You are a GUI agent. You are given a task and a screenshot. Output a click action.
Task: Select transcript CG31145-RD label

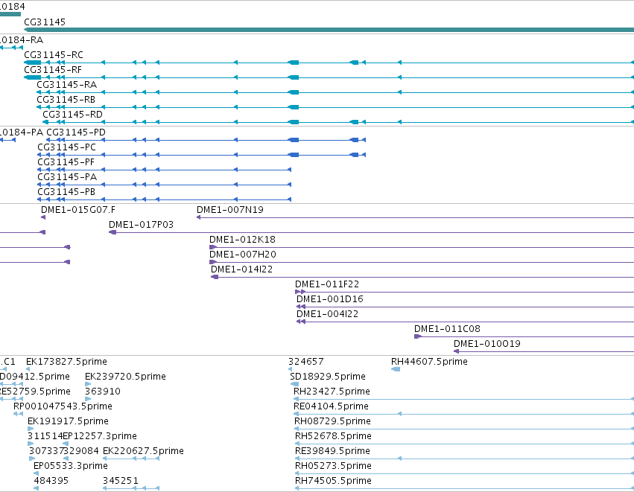click(x=73, y=115)
